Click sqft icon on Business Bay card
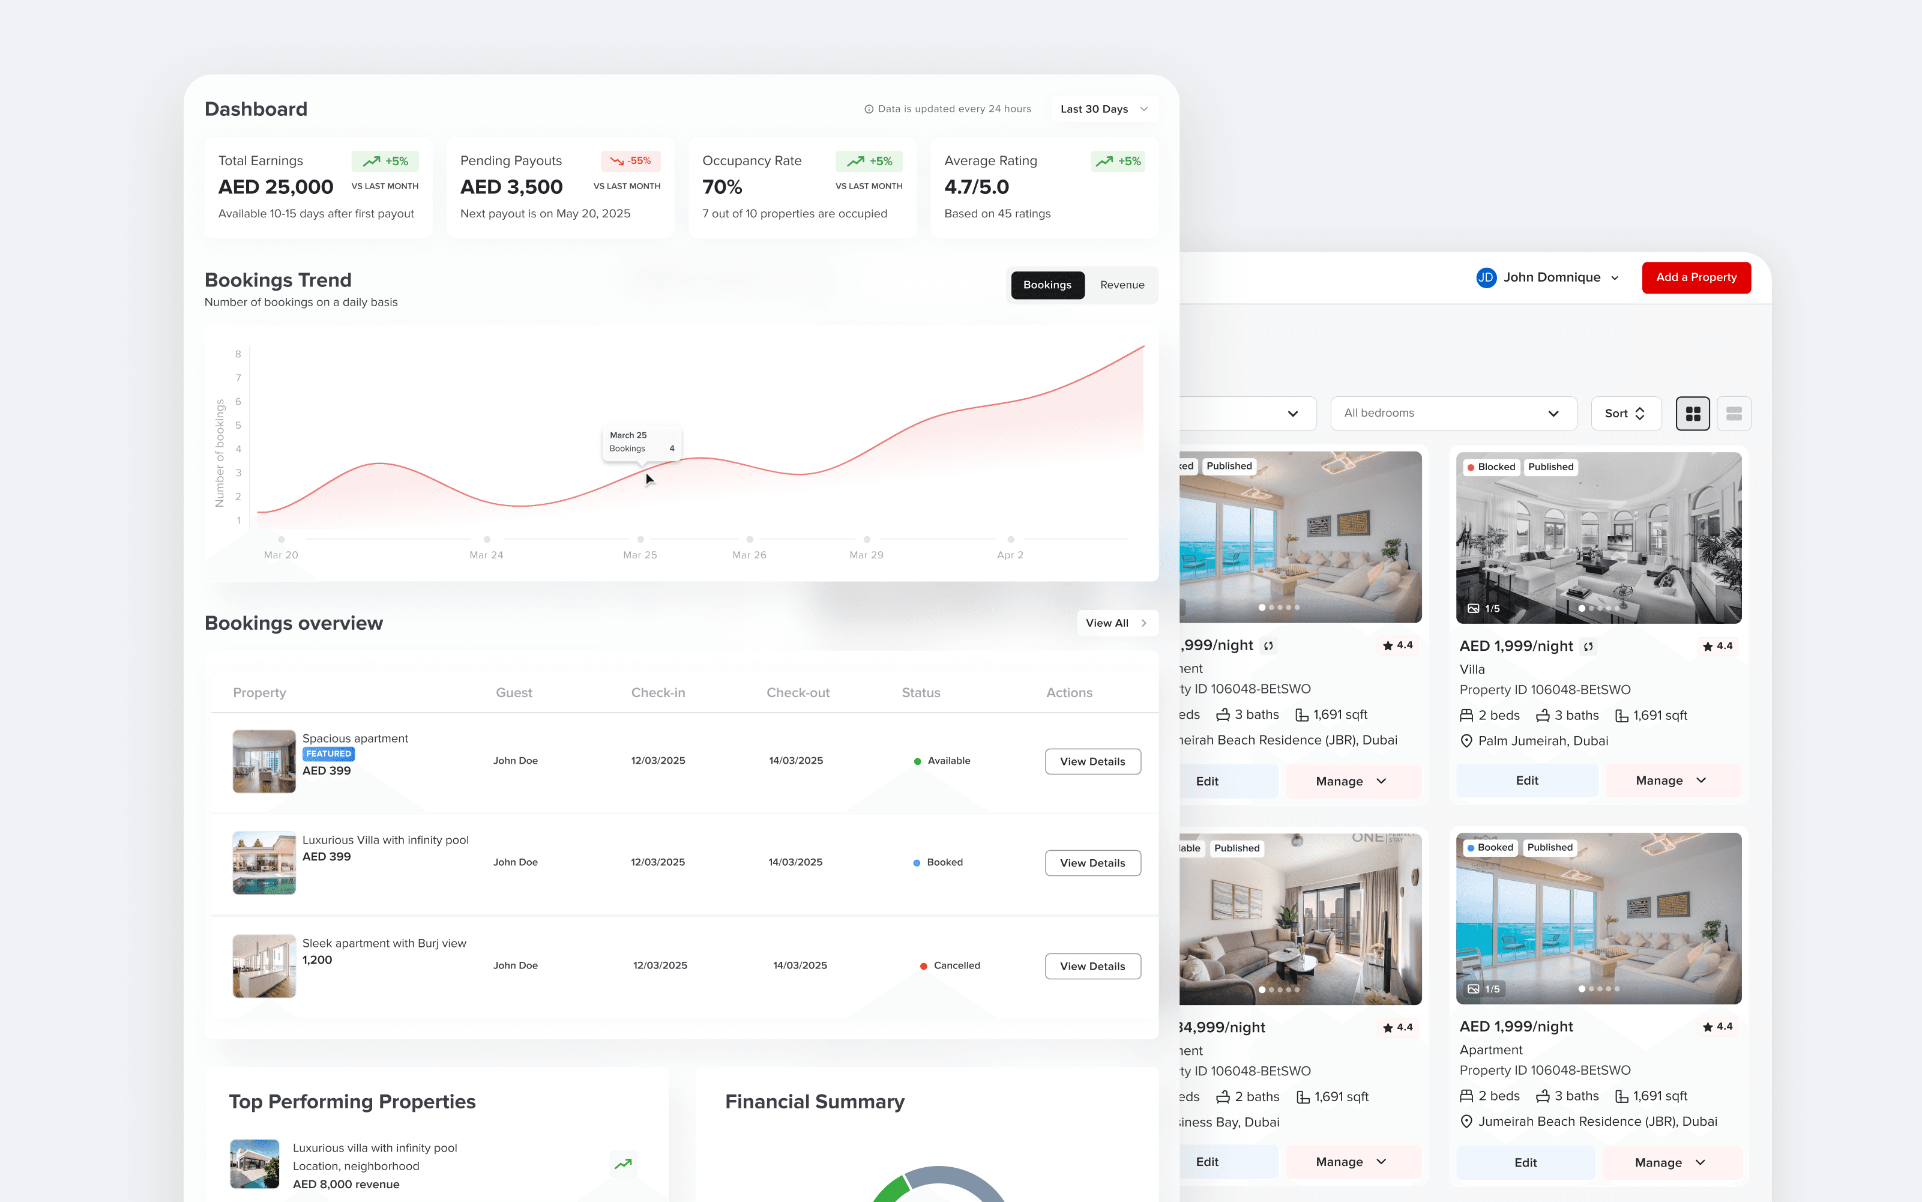 1303,1097
